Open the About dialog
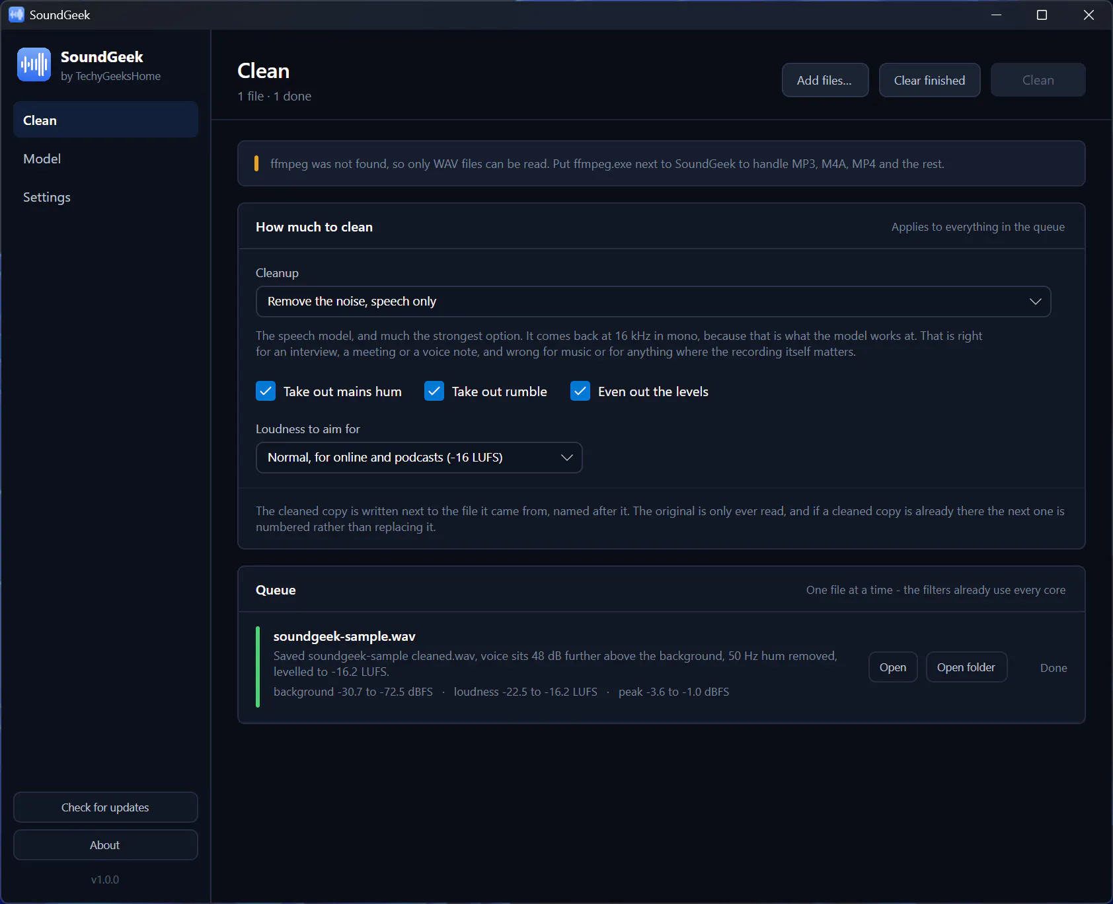Image resolution: width=1113 pixels, height=904 pixels. click(x=106, y=845)
